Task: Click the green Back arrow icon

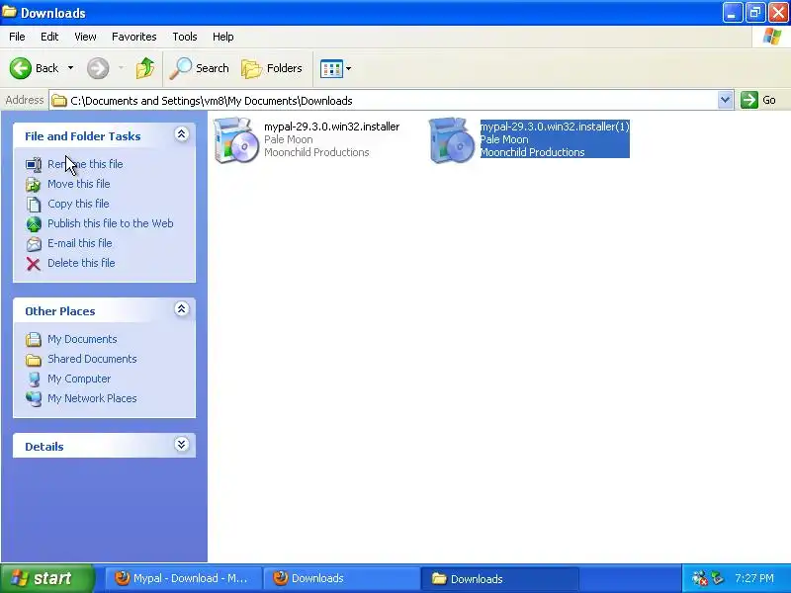Action: pyautogui.click(x=21, y=68)
